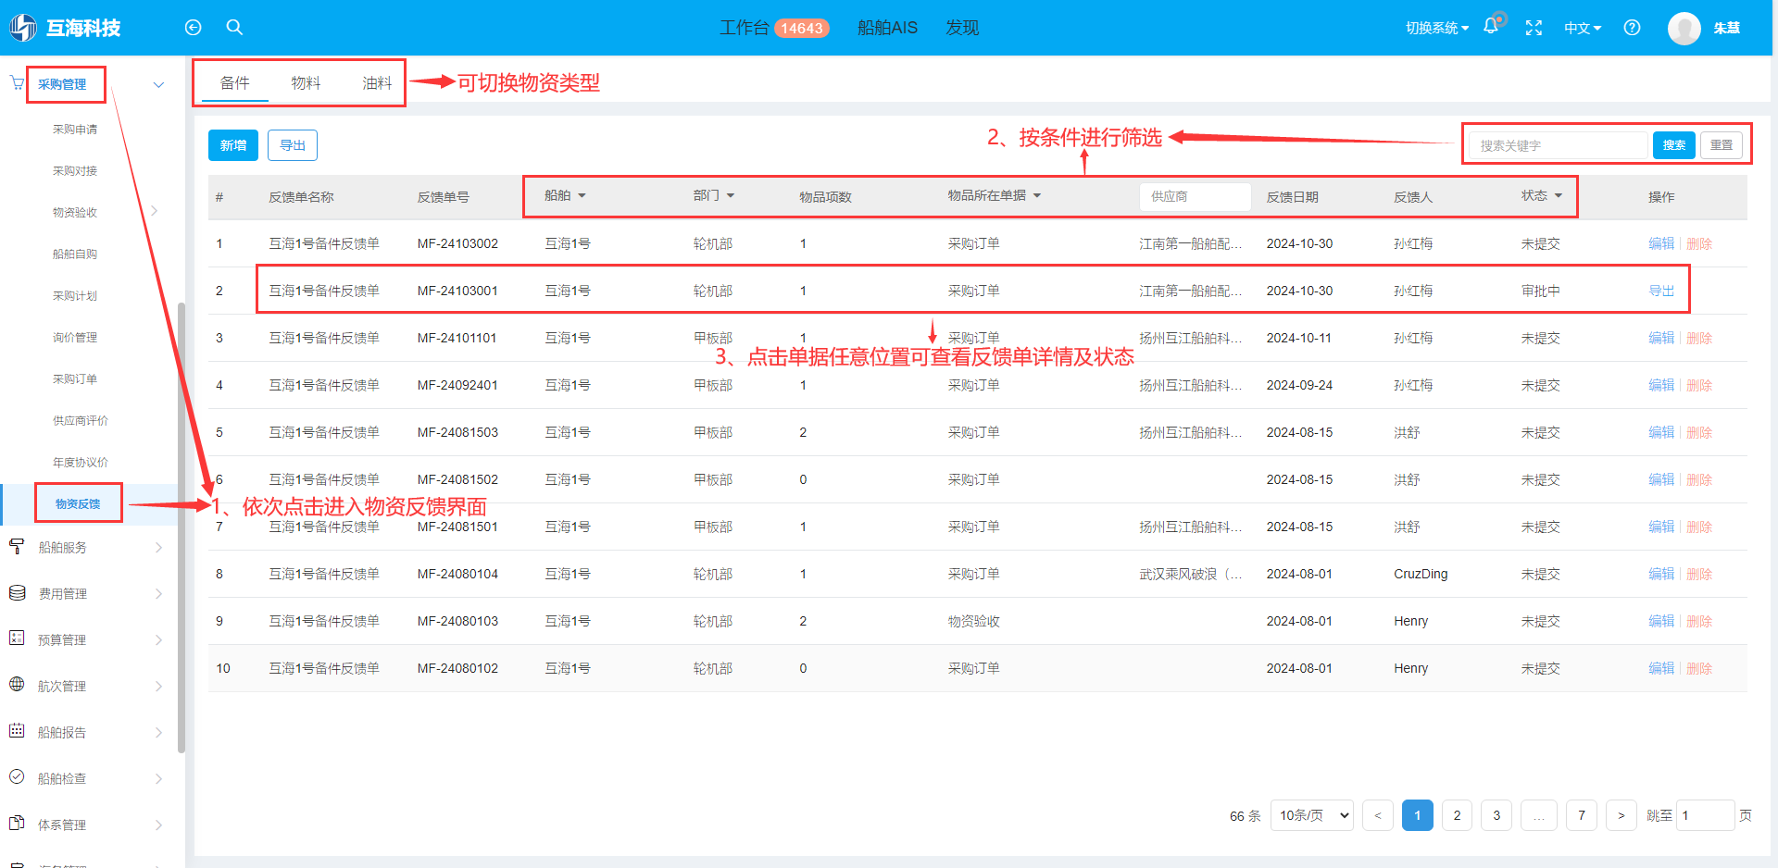The width and height of the screenshot is (1778, 868).
Task: Open 年度协议价 in sidebar
Action: [x=81, y=463]
